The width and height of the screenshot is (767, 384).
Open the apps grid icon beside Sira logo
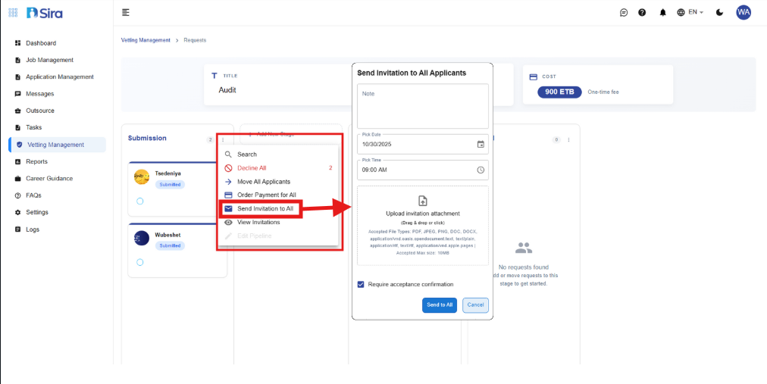13,13
